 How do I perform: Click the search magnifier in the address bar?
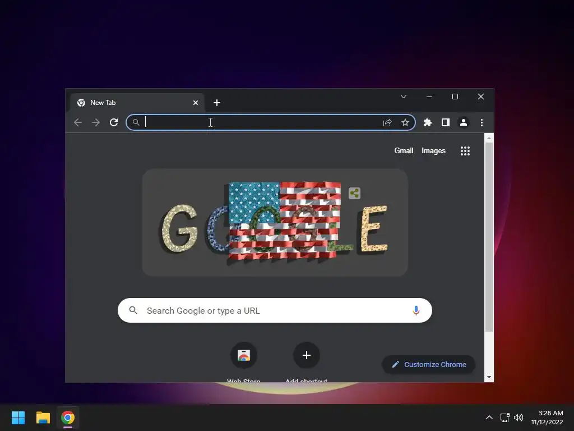point(136,122)
